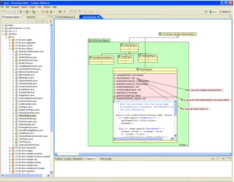Select setAttribute(String, Object): void method
Image resolution: width=234 pixels, height=182 pixels.
pyautogui.click(x=131, y=98)
